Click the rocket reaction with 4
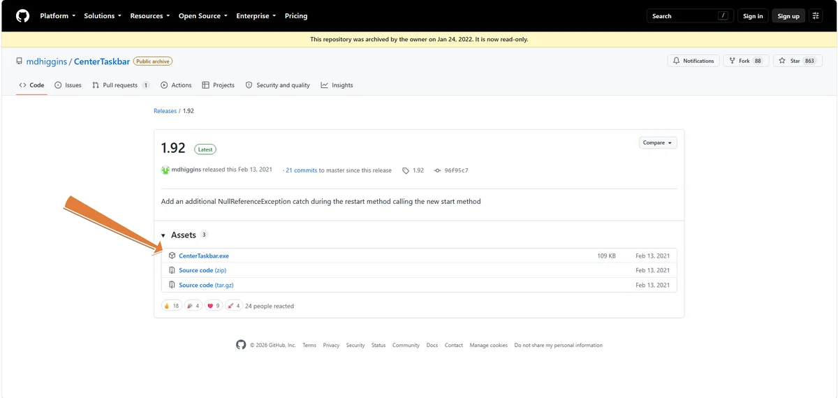This screenshot has width=838, height=398. [x=234, y=306]
